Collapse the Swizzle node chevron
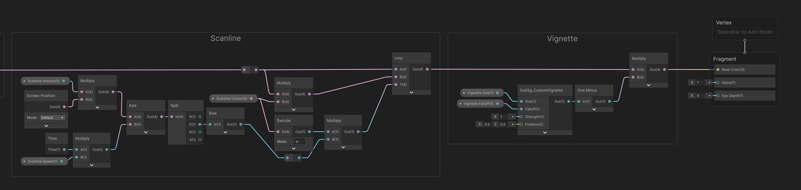The height and width of the screenshot is (190, 801). point(294,149)
